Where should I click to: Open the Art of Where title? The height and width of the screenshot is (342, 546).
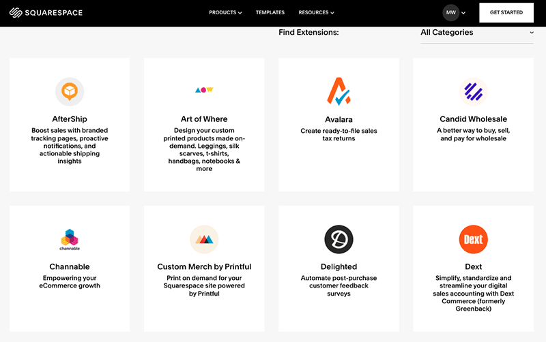(204, 119)
